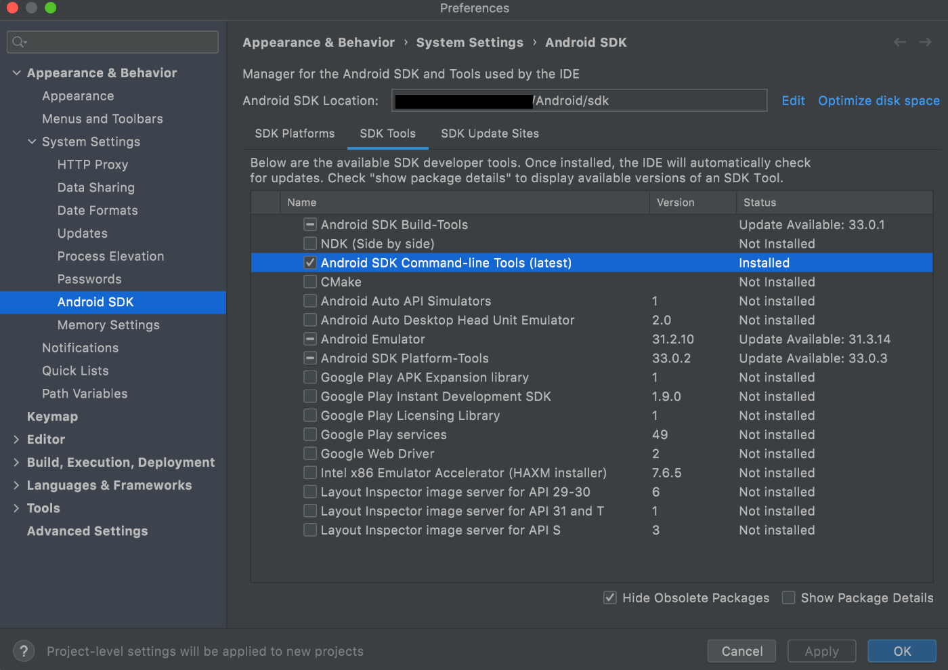Viewport: 948px width, 670px height.
Task: Check the NDK (Side by side) box
Action: pos(310,243)
